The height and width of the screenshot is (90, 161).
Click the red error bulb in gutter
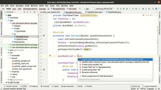click(x=50, y=55)
